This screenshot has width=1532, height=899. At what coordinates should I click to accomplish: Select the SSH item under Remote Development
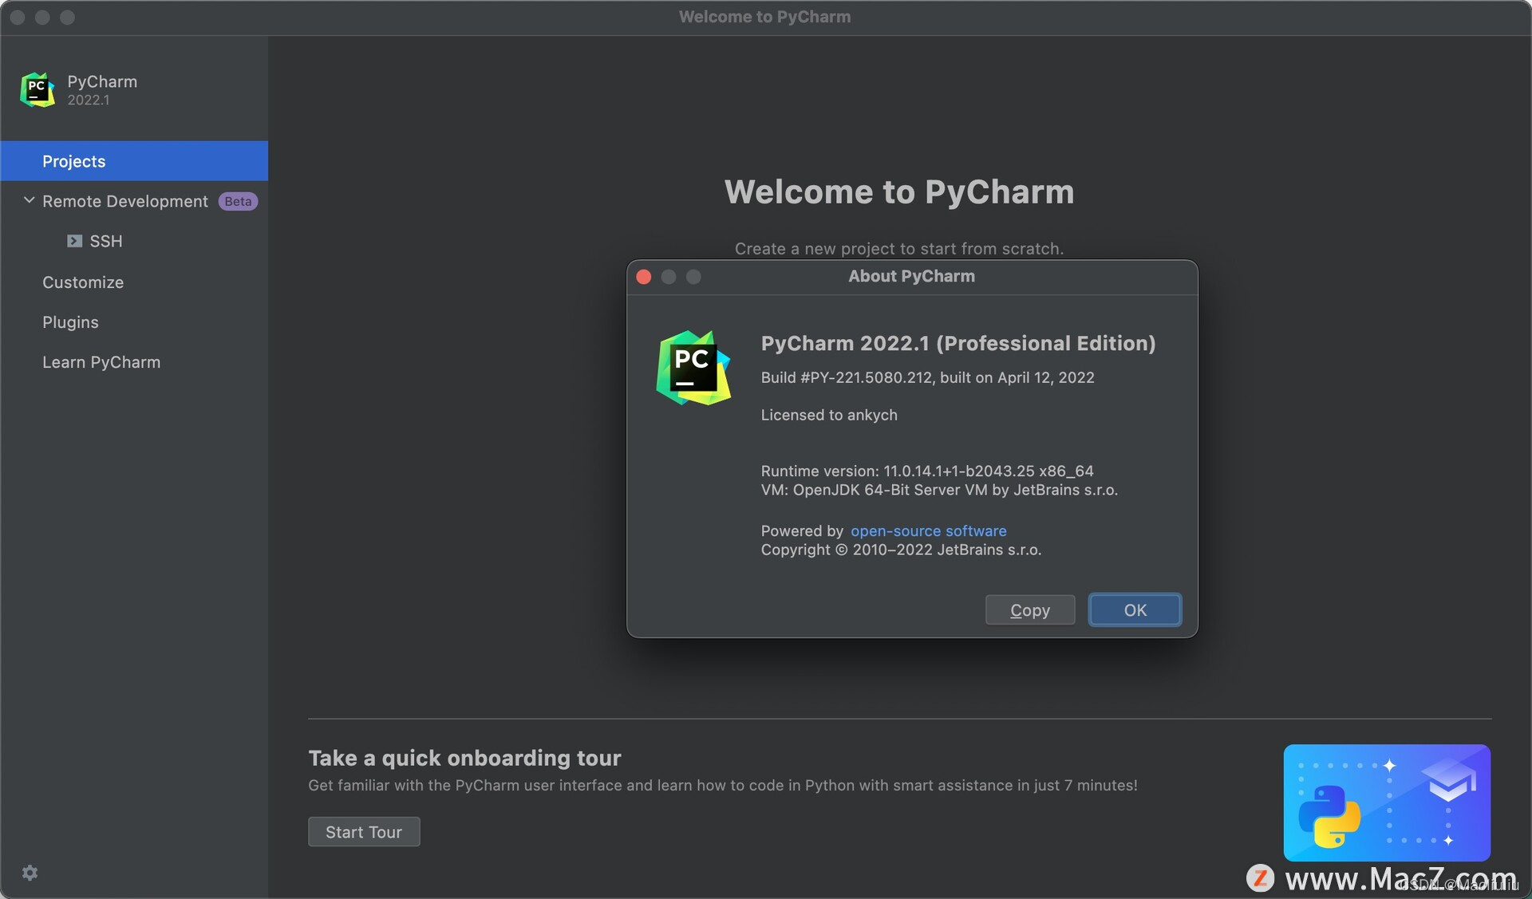pos(105,241)
